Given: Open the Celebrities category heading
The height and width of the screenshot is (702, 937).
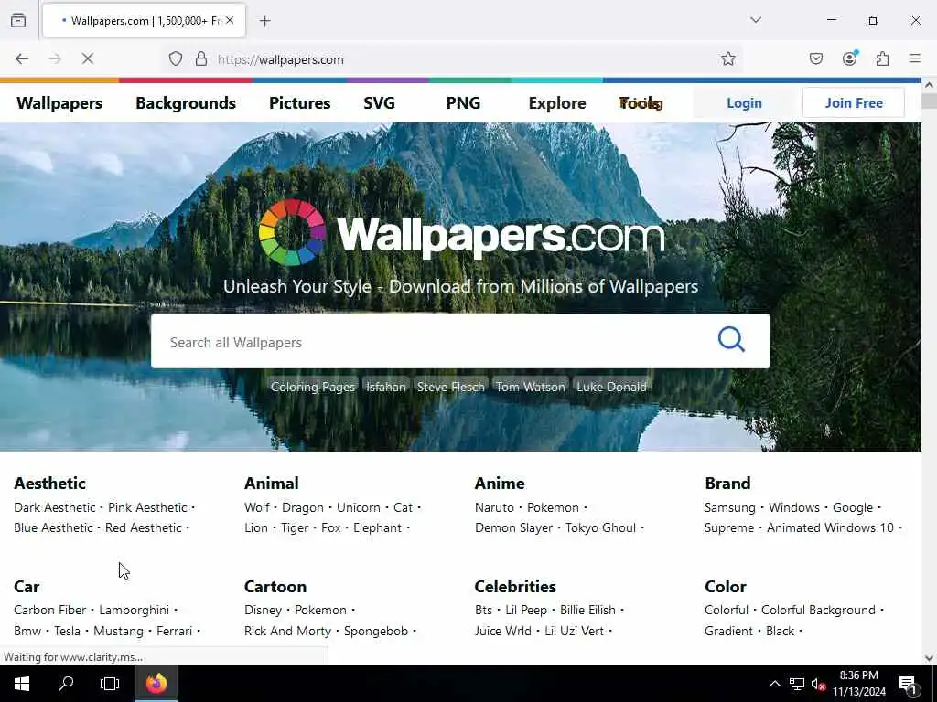Looking at the screenshot, I should (x=515, y=586).
